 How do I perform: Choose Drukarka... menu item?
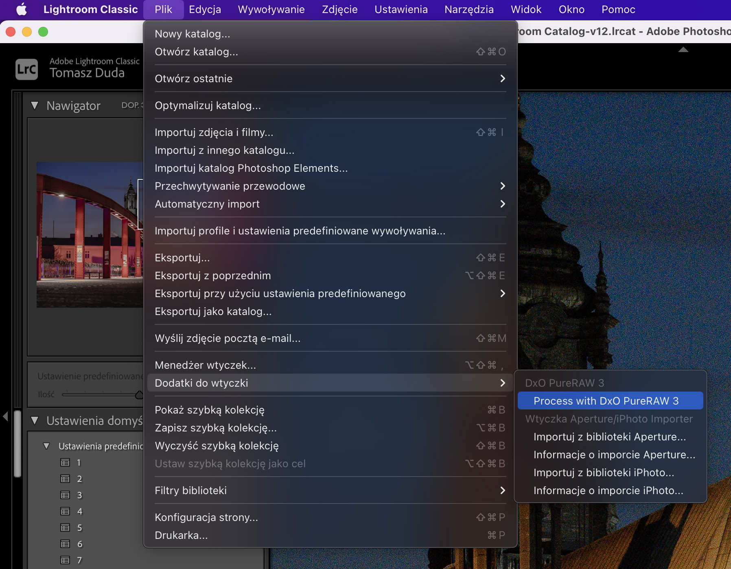(330, 535)
